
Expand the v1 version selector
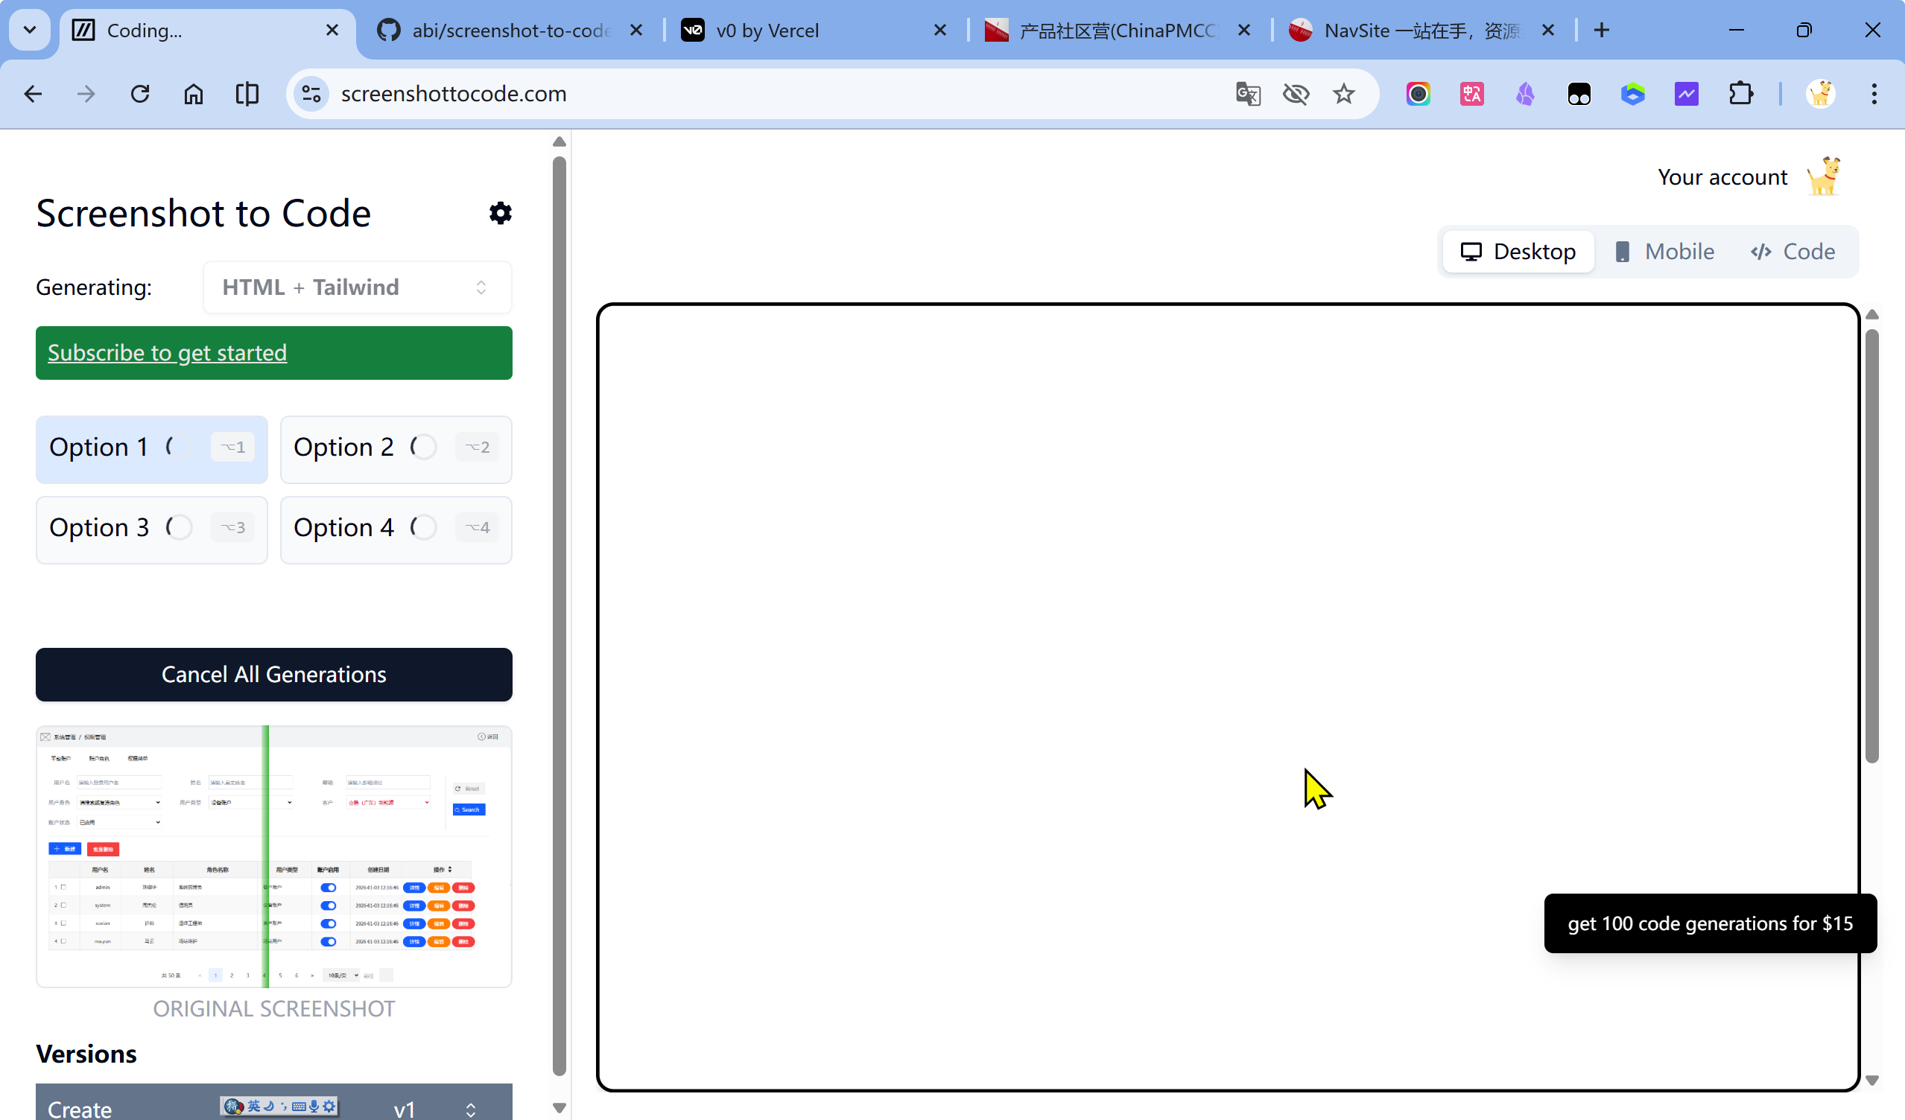pos(469,1109)
